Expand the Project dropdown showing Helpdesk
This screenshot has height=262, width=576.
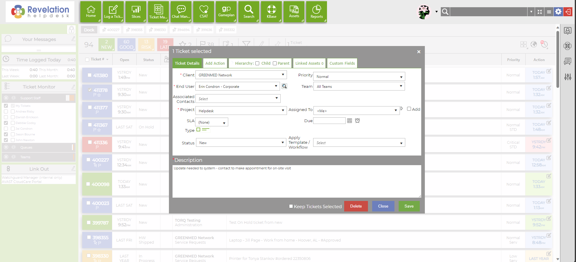coord(241,111)
